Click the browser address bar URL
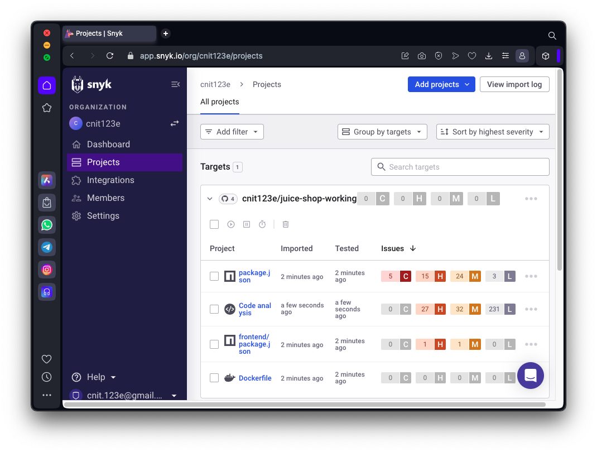 (x=201, y=56)
